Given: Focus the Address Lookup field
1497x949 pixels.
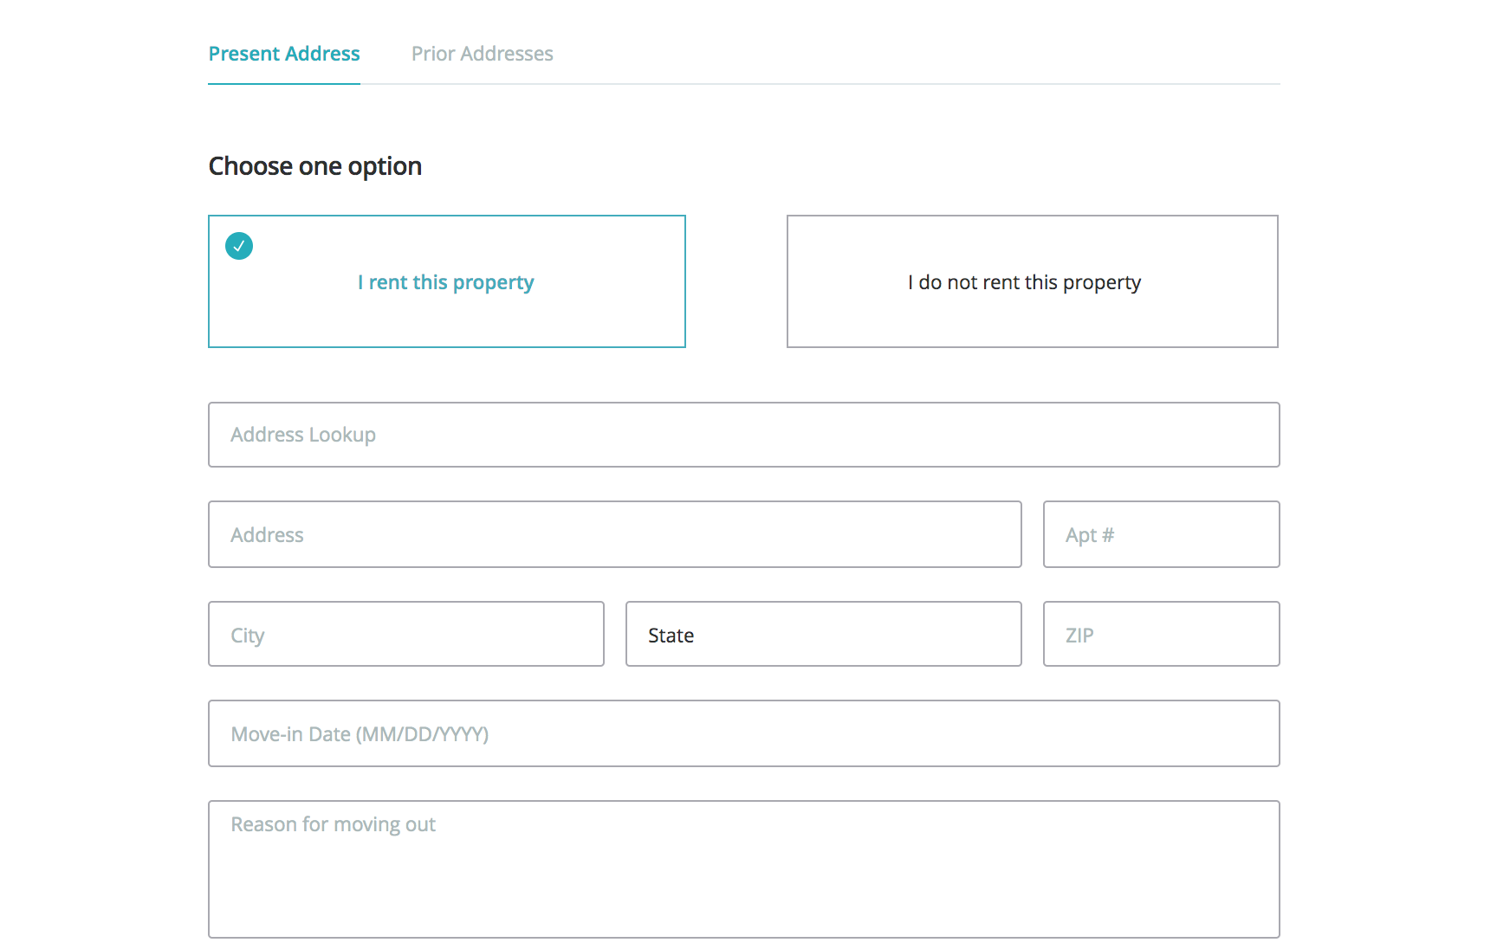Looking at the screenshot, I should click(743, 435).
